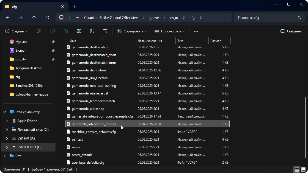308x173 pixels.
Task: Click the csgo breadcrumb in address bar
Action: click(174, 18)
